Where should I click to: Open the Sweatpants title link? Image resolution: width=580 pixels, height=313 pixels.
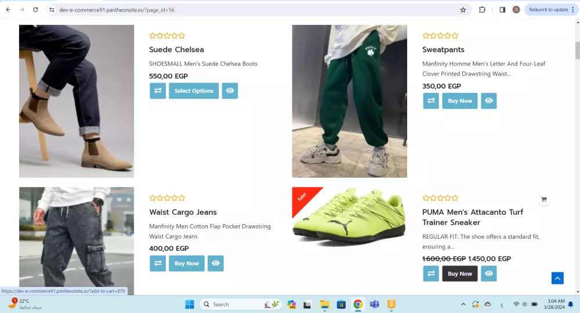coord(443,49)
